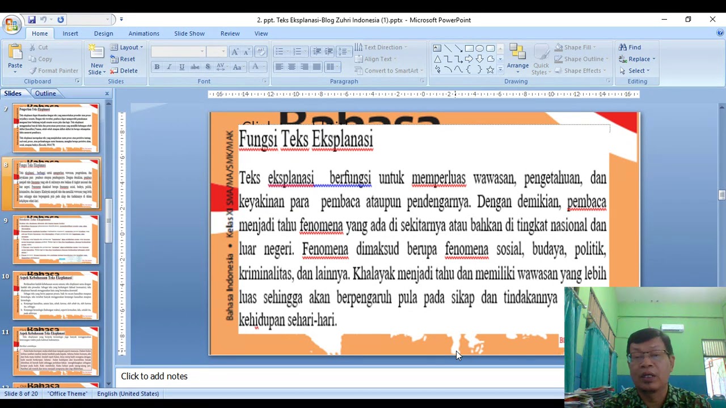Open the Layout dropdown
This screenshot has width=726, height=408.
point(126,47)
